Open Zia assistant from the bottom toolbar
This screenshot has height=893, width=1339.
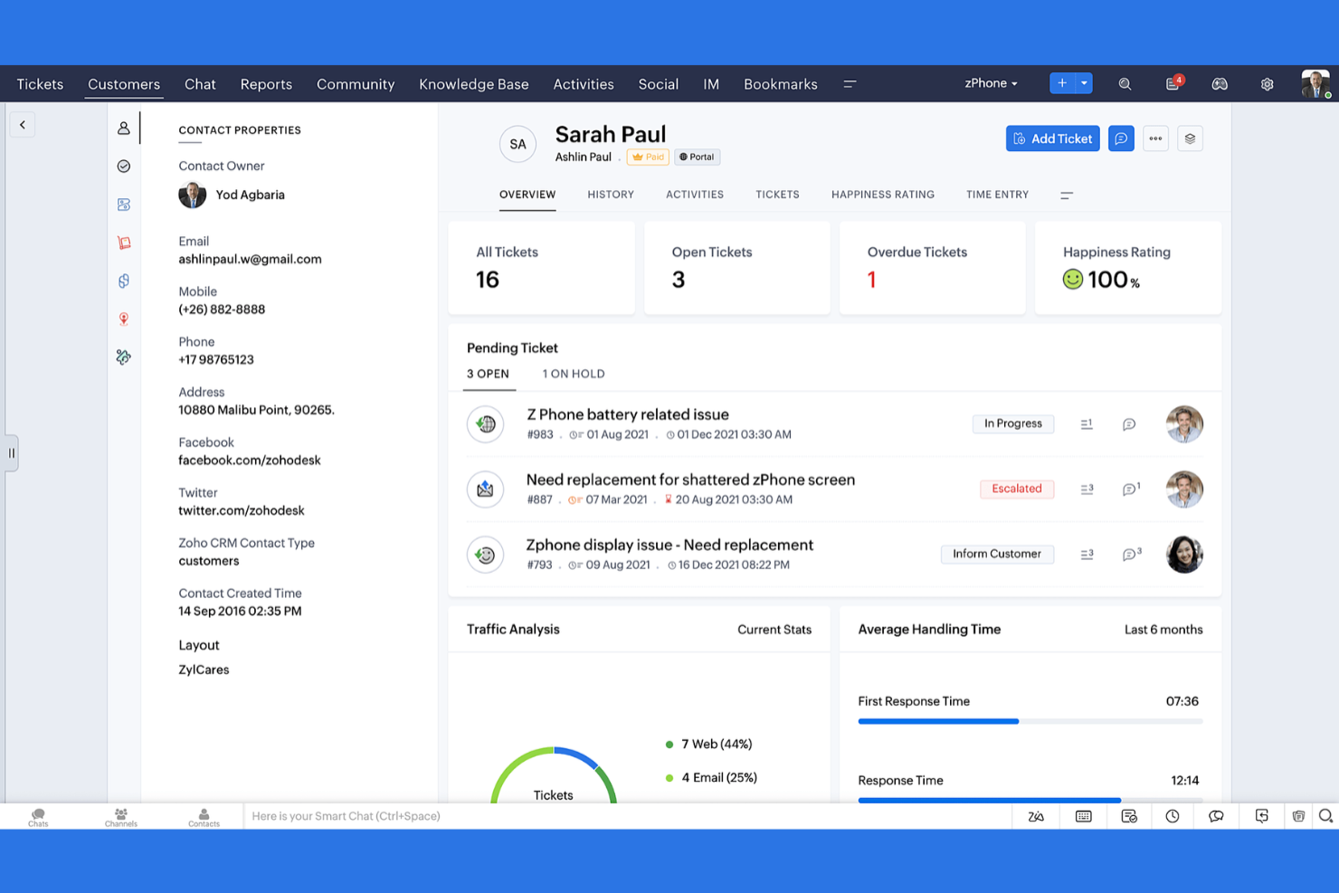1035,816
